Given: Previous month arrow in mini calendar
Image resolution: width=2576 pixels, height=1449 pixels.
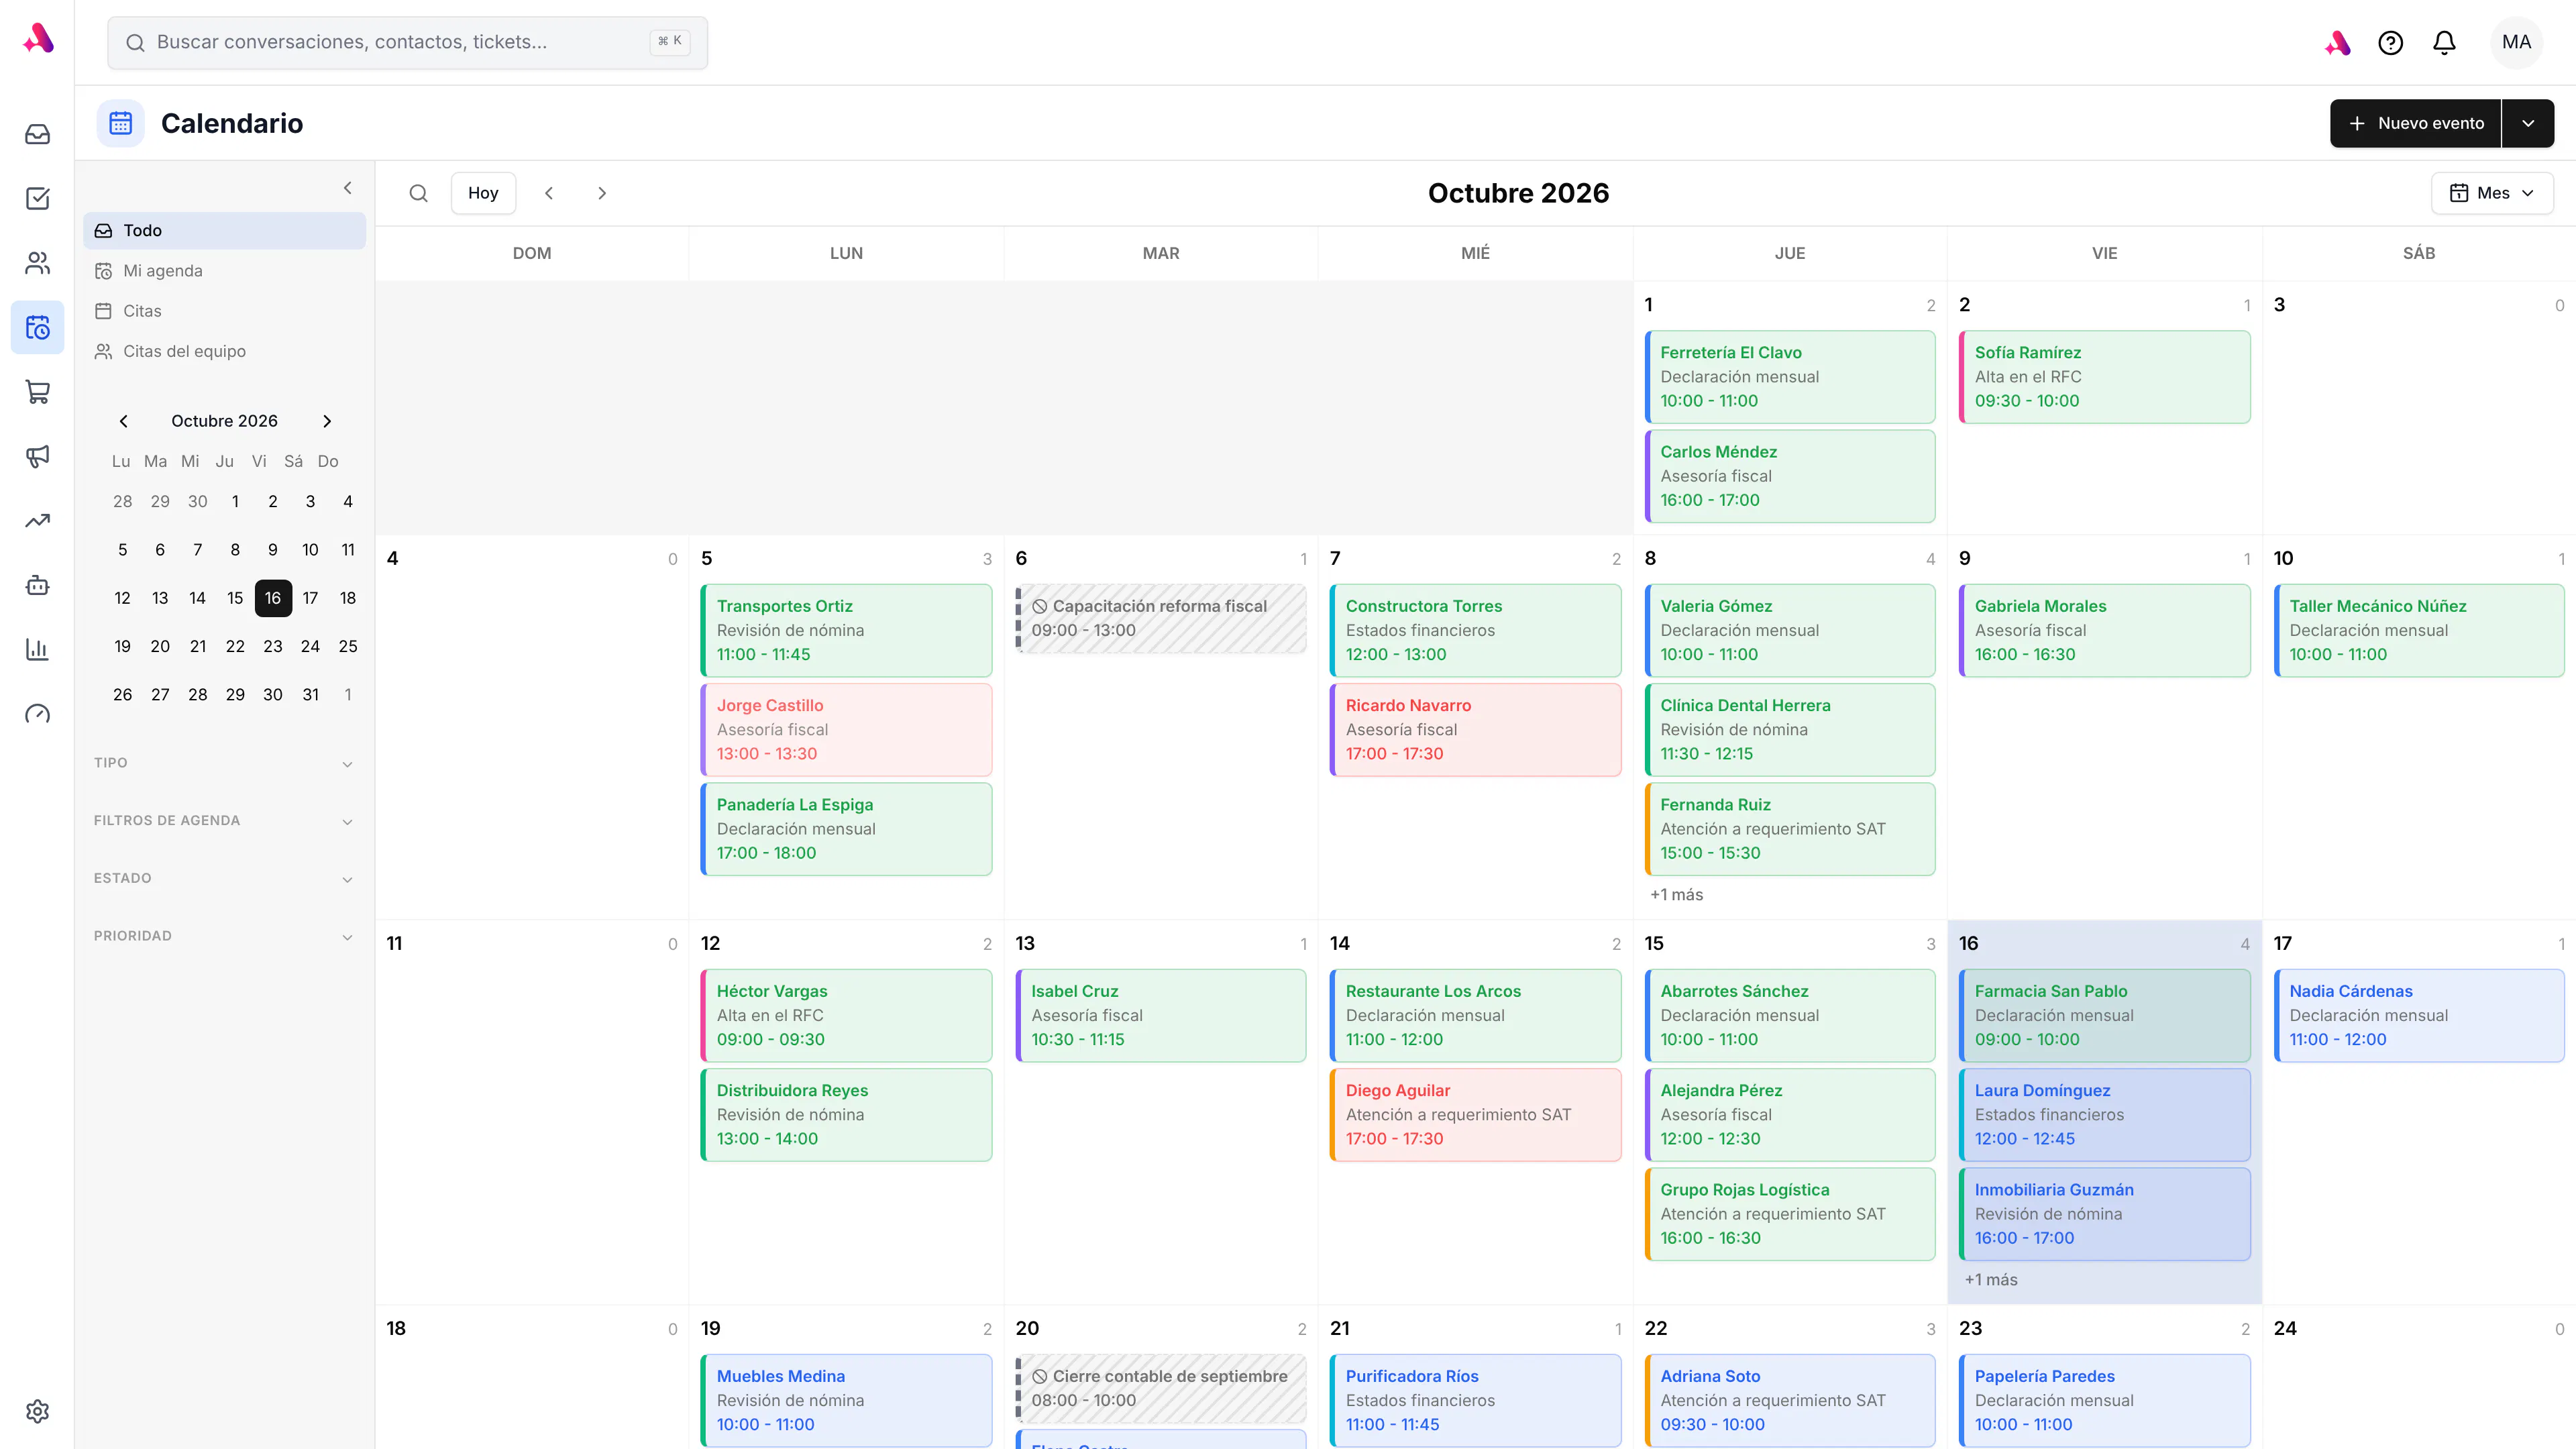Looking at the screenshot, I should click(123, 421).
